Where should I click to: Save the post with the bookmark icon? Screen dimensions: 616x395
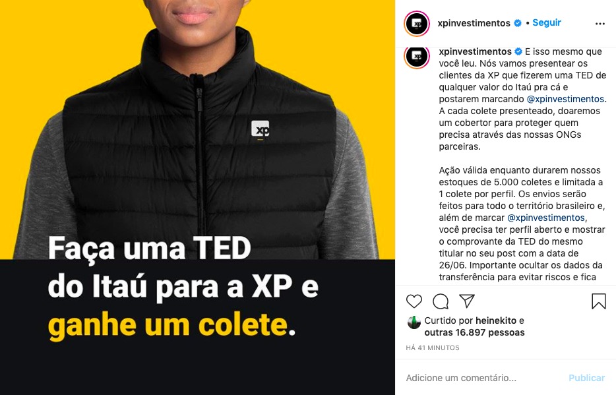pyautogui.click(x=599, y=301)
